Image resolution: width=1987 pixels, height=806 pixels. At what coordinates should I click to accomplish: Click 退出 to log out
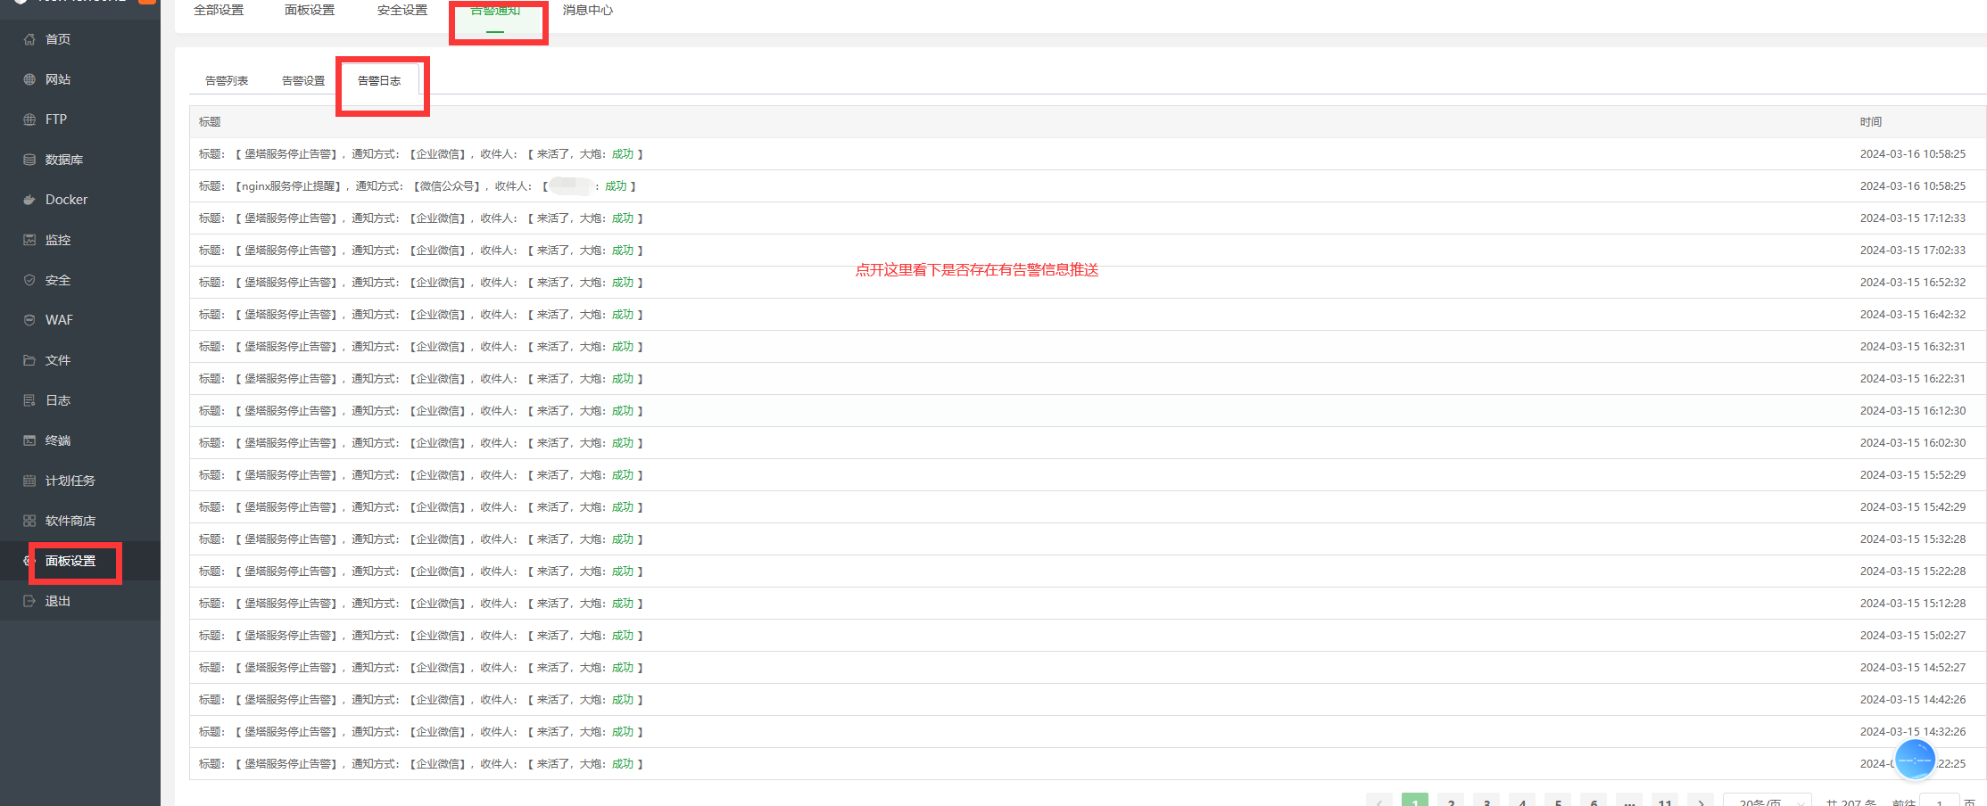click(58, 601)
